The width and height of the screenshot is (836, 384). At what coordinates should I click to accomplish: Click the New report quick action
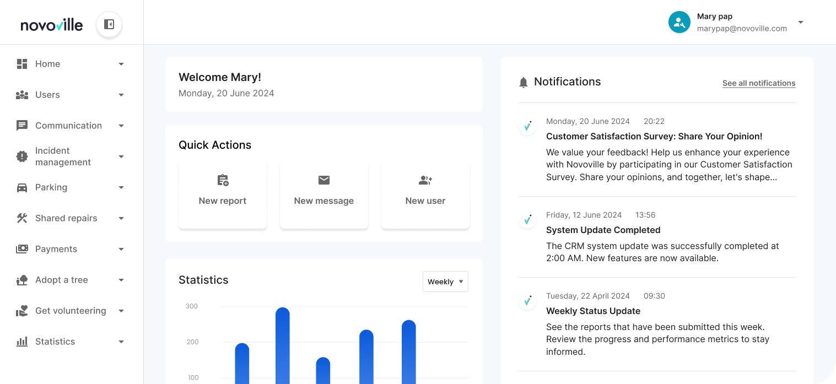[223, 195]
